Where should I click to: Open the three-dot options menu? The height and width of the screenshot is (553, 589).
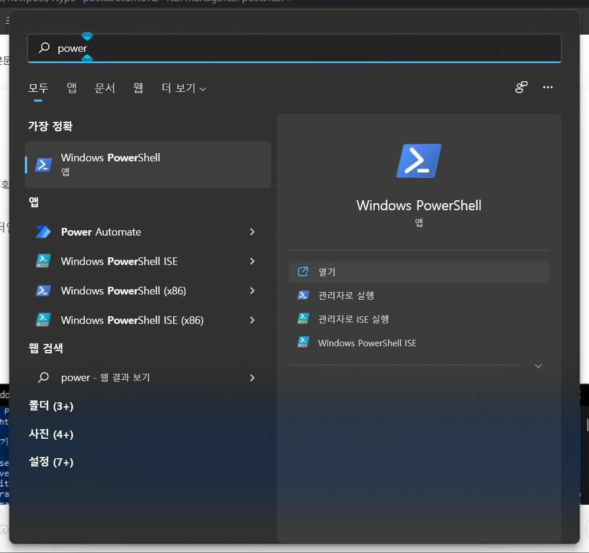[x=548, y=87]
